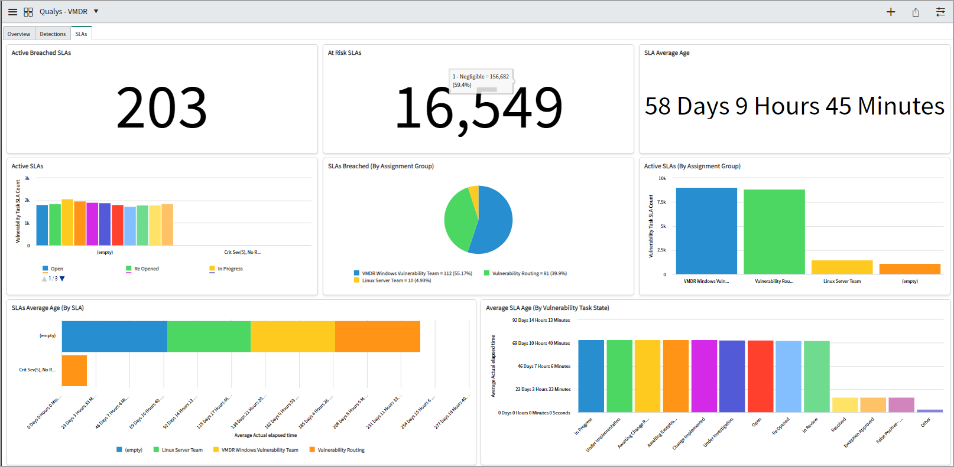Click the At Risk SLAs count 16,549
This screenshot has width=954, height=467.
[x=478, y=107]
